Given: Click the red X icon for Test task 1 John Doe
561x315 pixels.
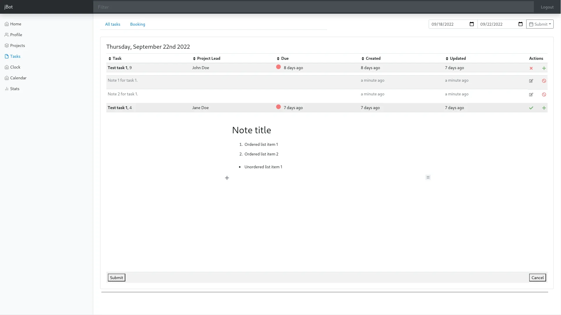Looking at the screenshot, I should (531, 68).
